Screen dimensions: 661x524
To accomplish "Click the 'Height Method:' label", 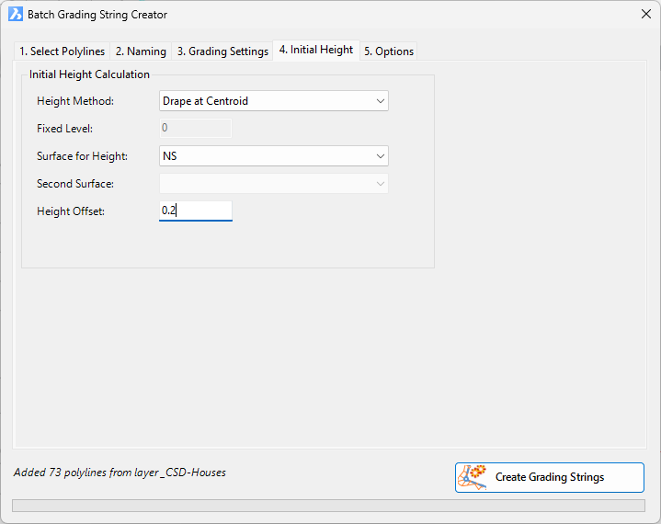I will 75,101.
